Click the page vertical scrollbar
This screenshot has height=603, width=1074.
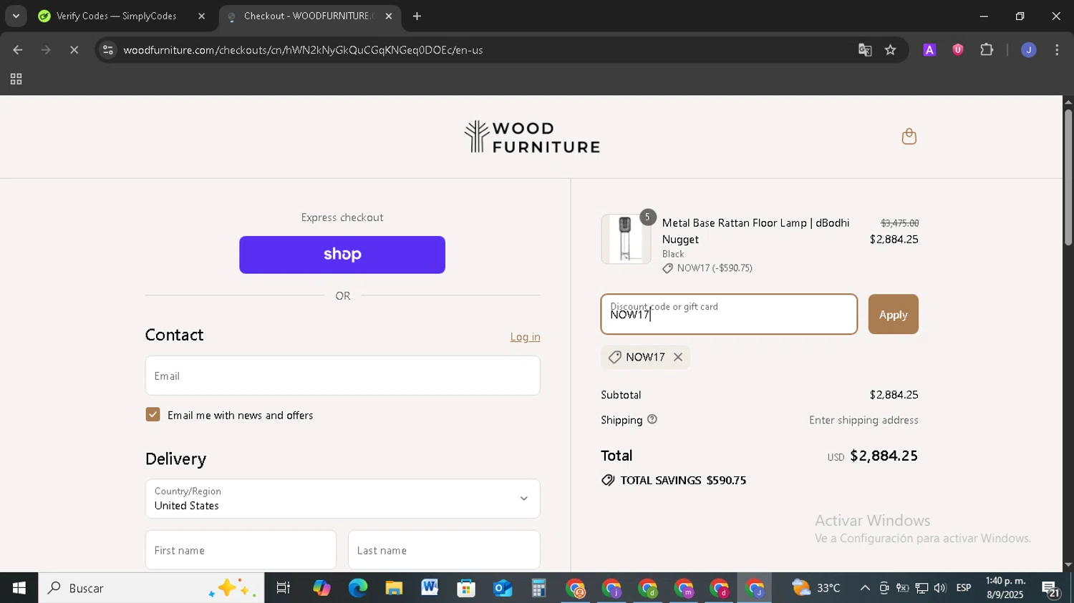1068,177
